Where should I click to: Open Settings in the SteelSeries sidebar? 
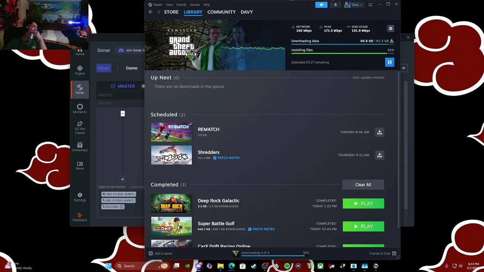pos(80,197)
